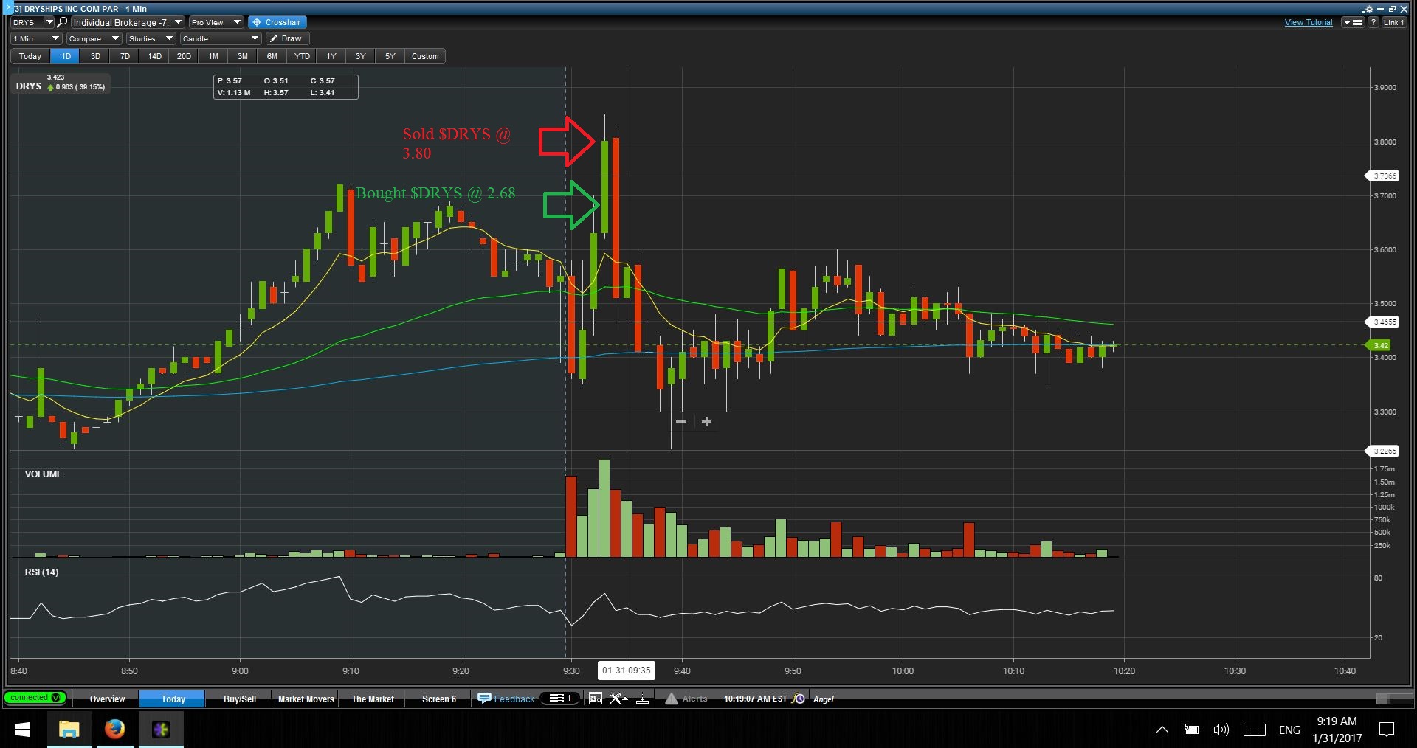Expand the DRYS symbol dropdown
The image size is (1417, 748).
point(49,22)
